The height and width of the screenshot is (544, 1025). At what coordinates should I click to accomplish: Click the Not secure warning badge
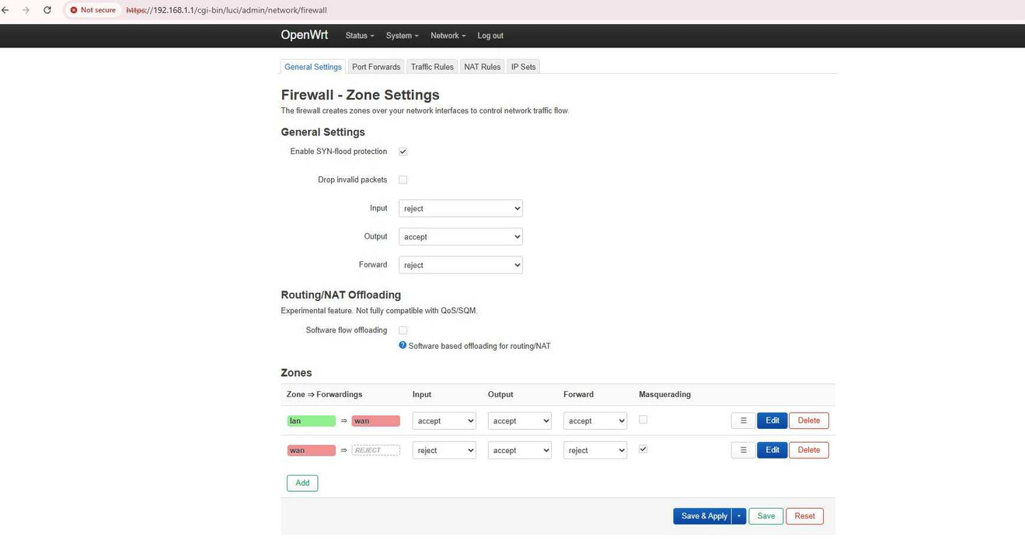pyautogui.click(x=92, y=10)
